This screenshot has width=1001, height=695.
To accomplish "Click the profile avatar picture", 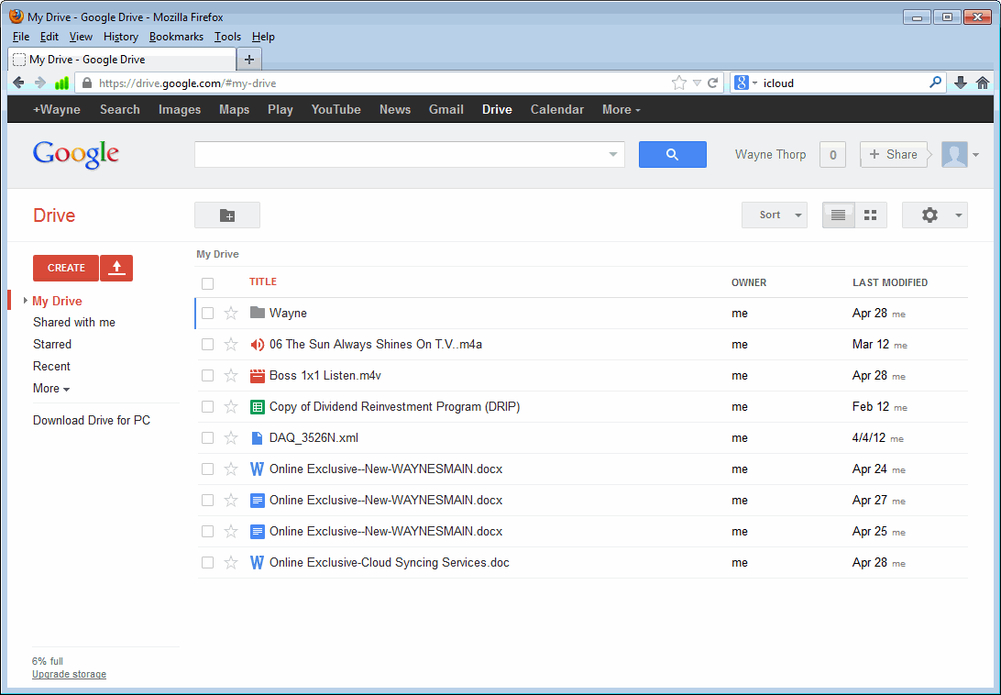I will coord(954,155).
